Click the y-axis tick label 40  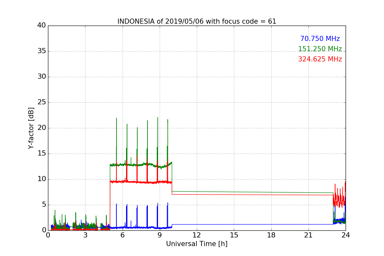pyautogui.click(x=42, y=26)
